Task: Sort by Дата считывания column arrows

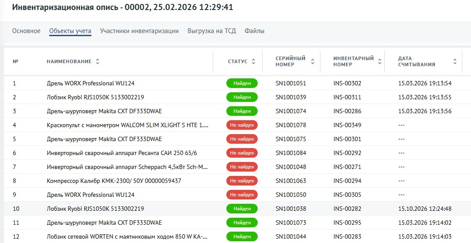Action: tap(455, 61)
